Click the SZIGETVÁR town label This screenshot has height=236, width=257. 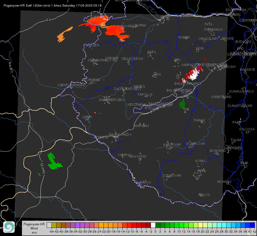(x=172, y=176)
